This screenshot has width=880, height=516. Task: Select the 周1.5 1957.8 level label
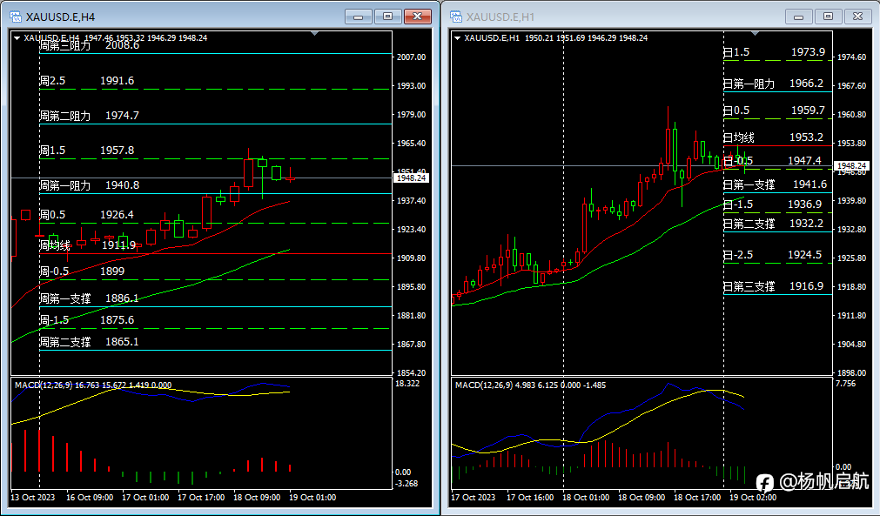point(87,151)
